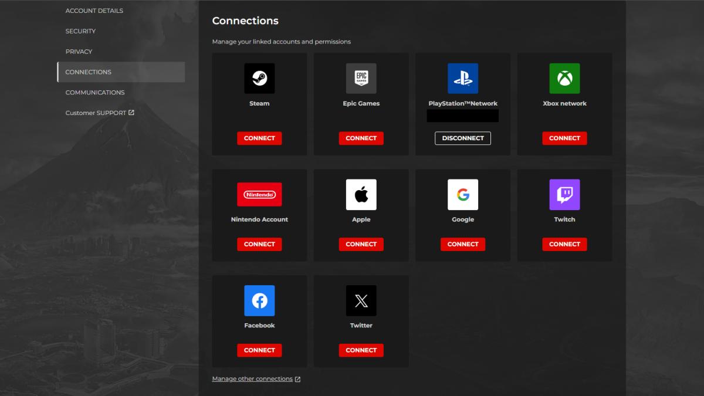Click external link icon beside Customer SUPPORT
704x396 pixels.
[x=131, y=113]
